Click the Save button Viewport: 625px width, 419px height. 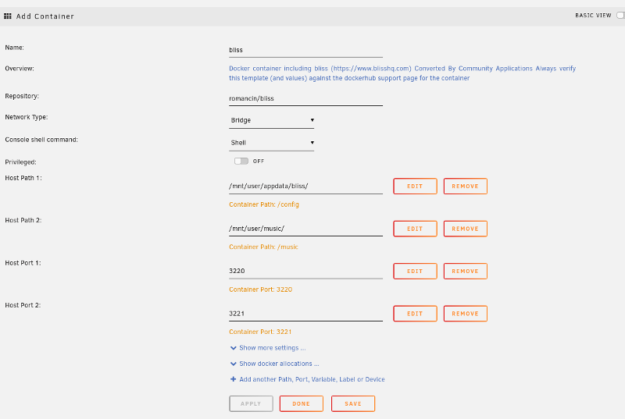353,403
